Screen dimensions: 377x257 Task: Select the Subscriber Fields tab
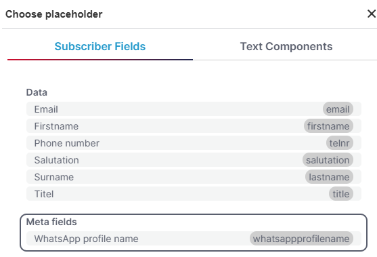click(100, 46)
